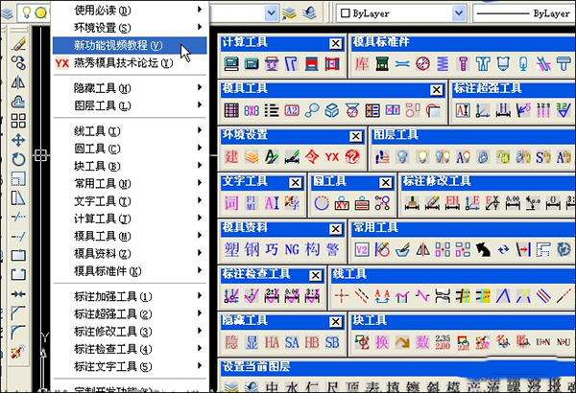Screen dimensions: 576x393
Task: Open 隐藏工具 menu entry
Action: [130, 87]
